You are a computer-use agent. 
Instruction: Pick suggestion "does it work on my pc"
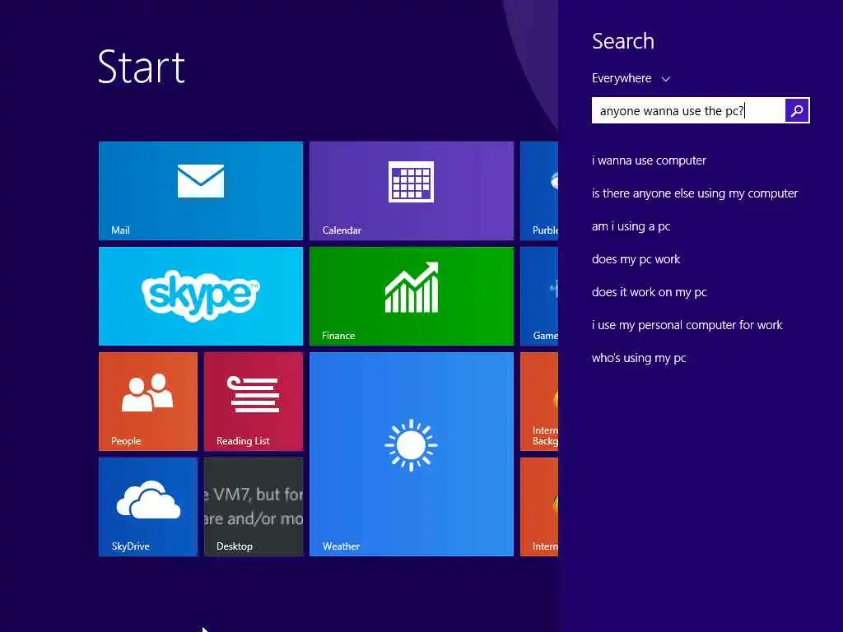point(650,292)
